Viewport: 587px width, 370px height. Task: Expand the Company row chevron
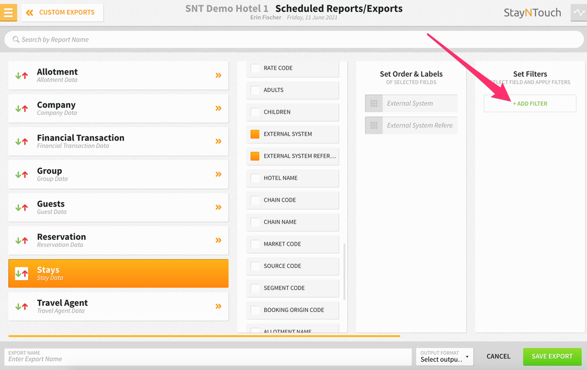click(x=218, y=108)
